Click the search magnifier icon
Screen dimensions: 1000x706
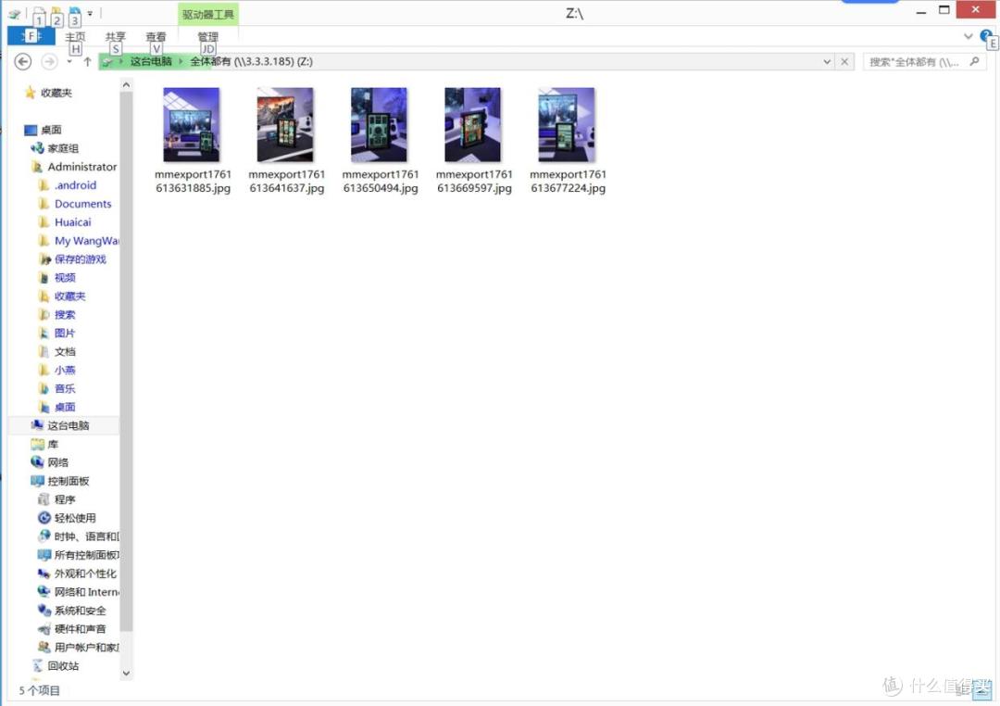pos(974,61)
